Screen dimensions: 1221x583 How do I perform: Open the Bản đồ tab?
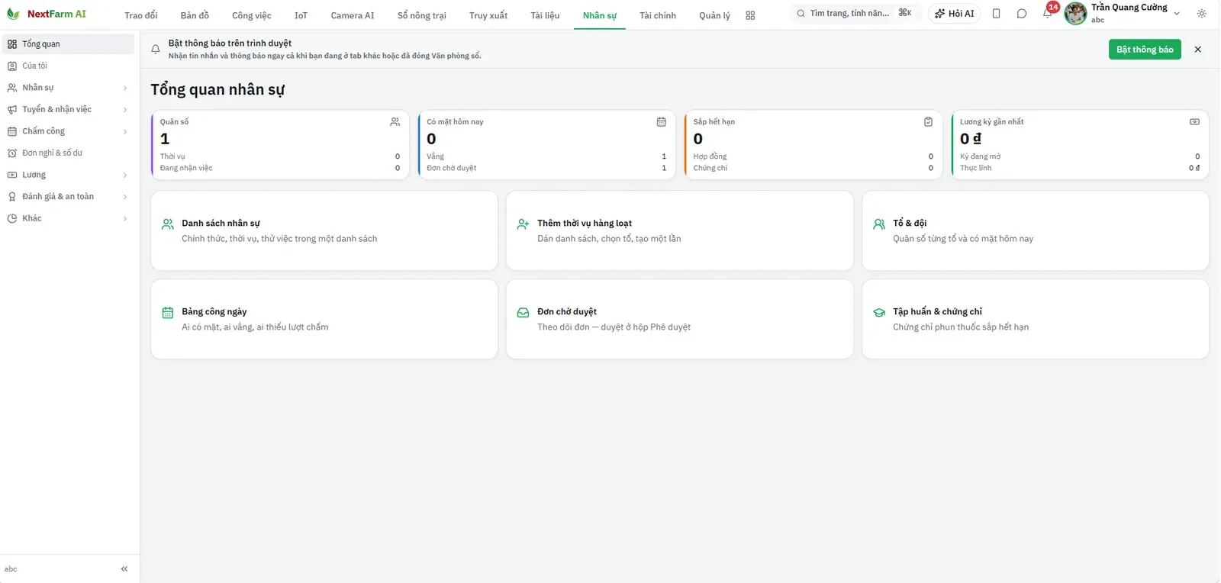pos(195,15)
